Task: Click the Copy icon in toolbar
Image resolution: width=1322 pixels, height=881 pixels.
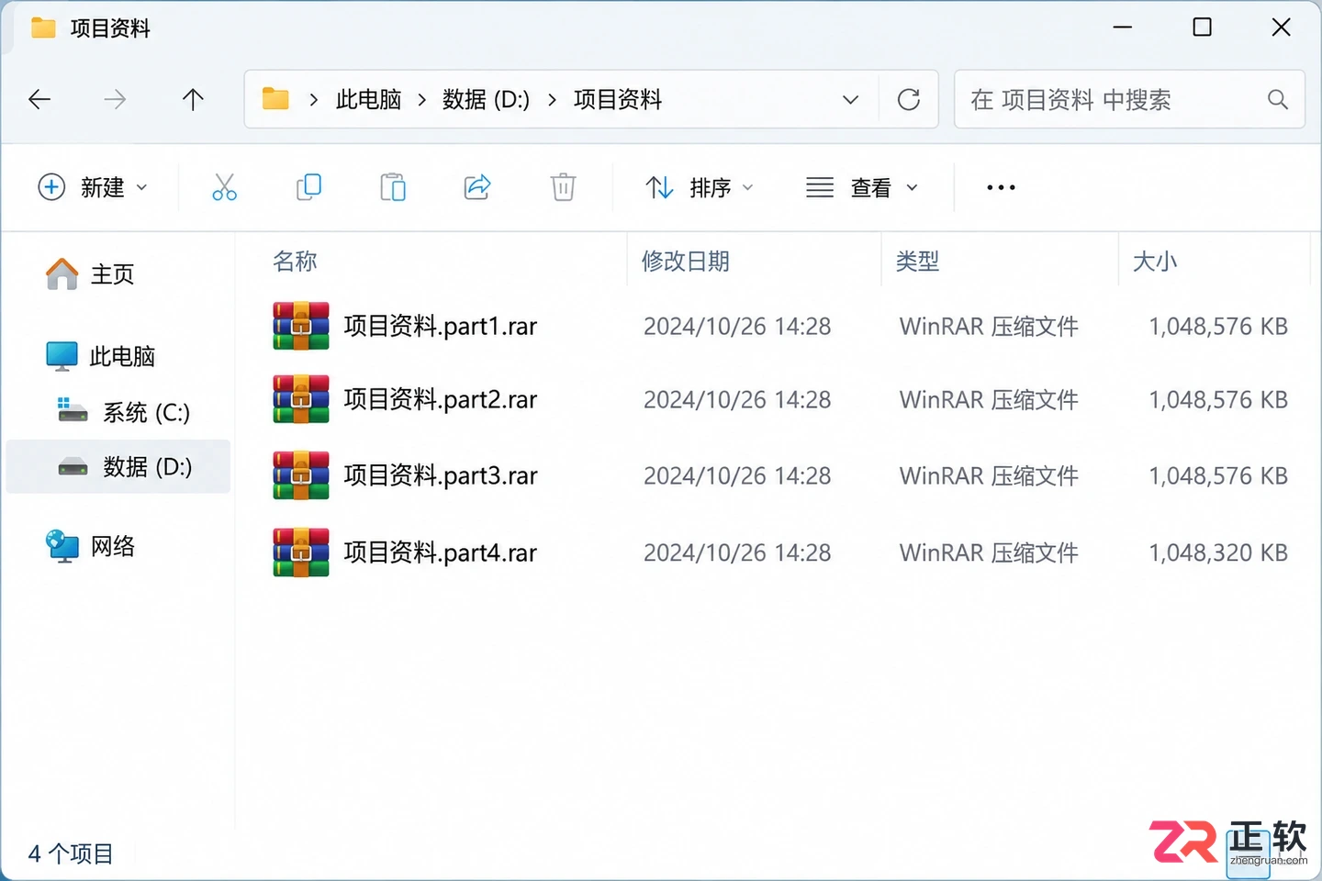Action: click(308, 187)
